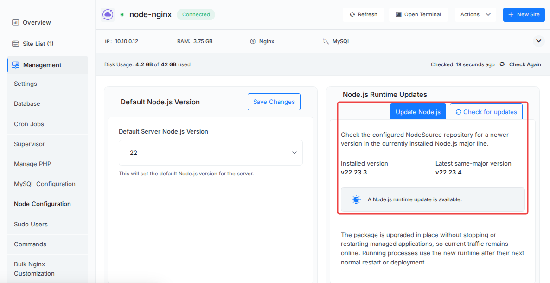This screenshot has width=550, height=283.
Task: Click latest version v22.23.4
Action: point(448,173)
